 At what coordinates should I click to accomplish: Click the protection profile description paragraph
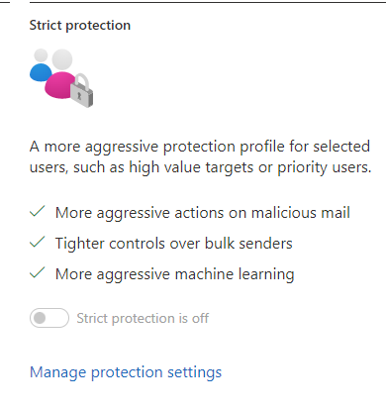pos(201,157)
